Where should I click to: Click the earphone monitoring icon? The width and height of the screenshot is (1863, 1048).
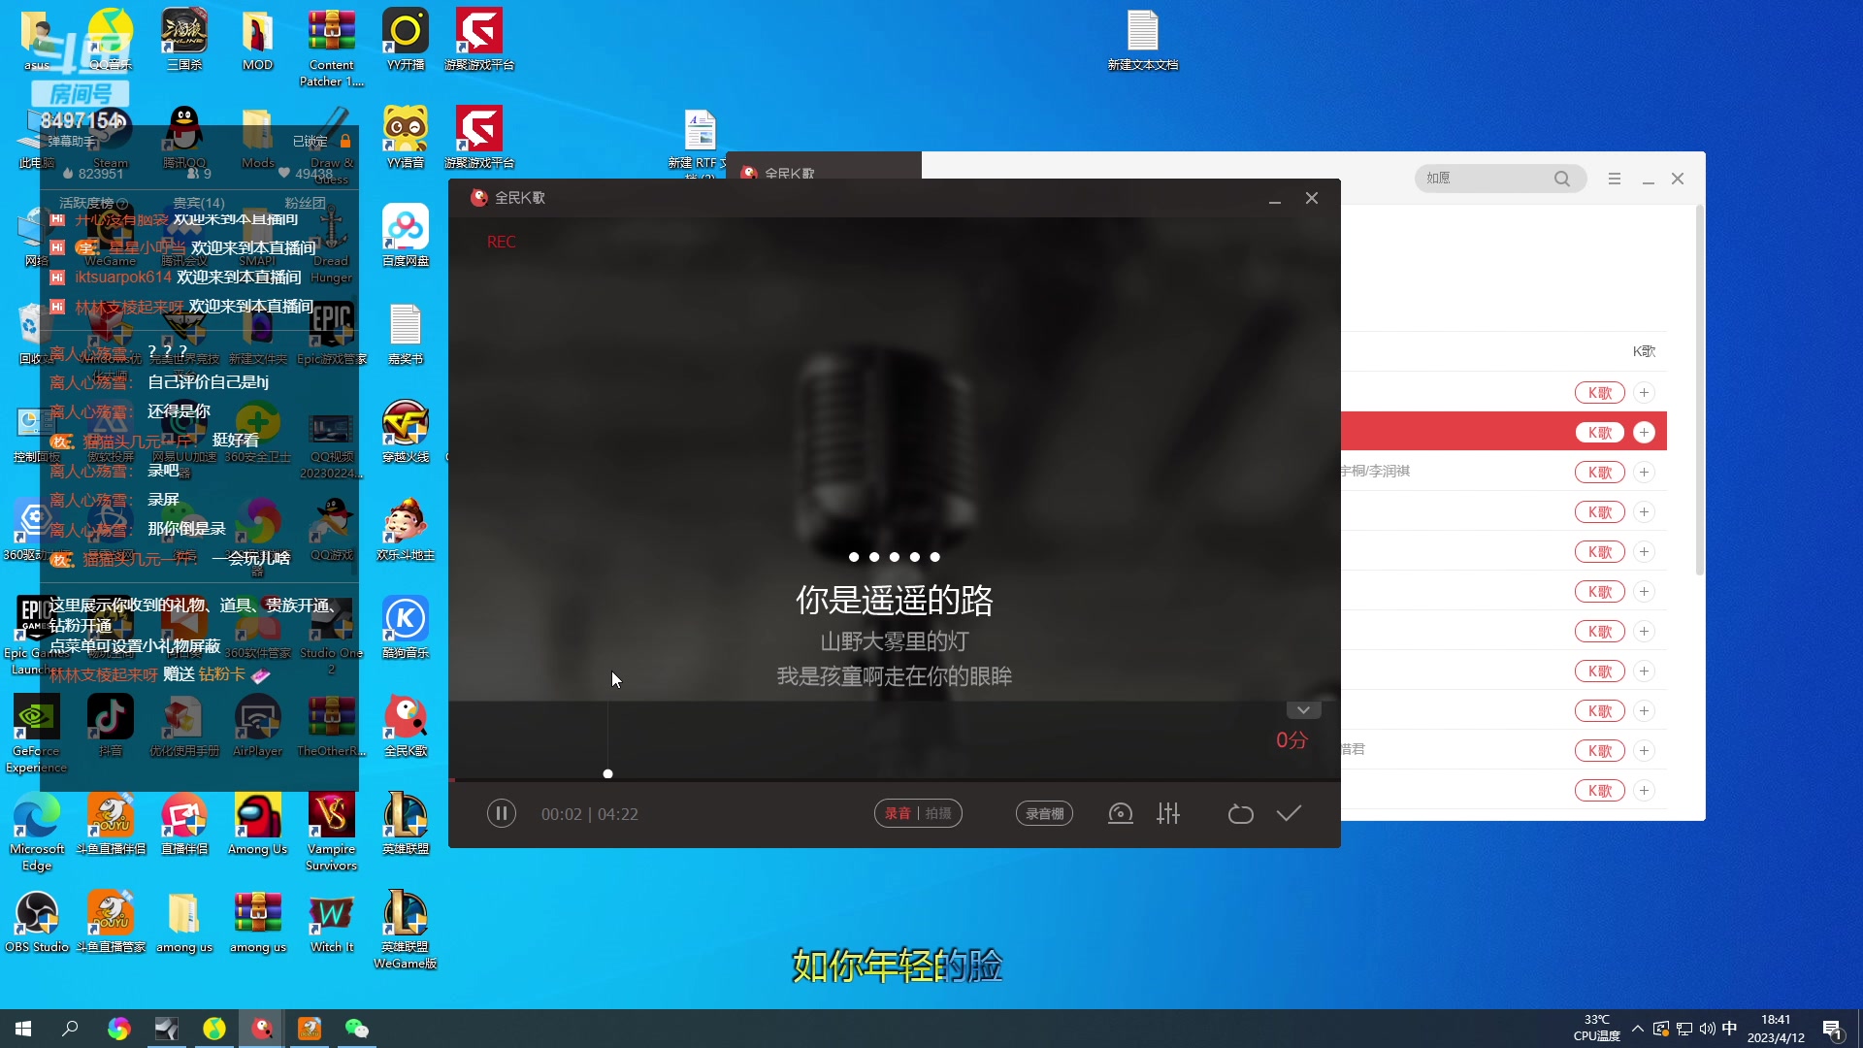click(1120, 813)
